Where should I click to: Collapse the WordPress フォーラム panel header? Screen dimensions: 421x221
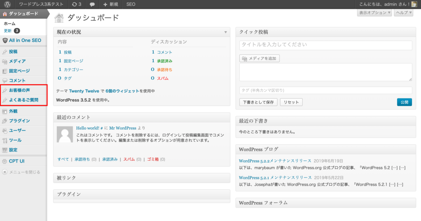click(x=326, y=203)
